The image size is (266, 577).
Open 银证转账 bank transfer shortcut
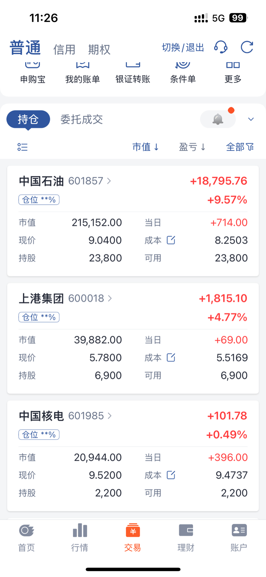click(133, 73)
